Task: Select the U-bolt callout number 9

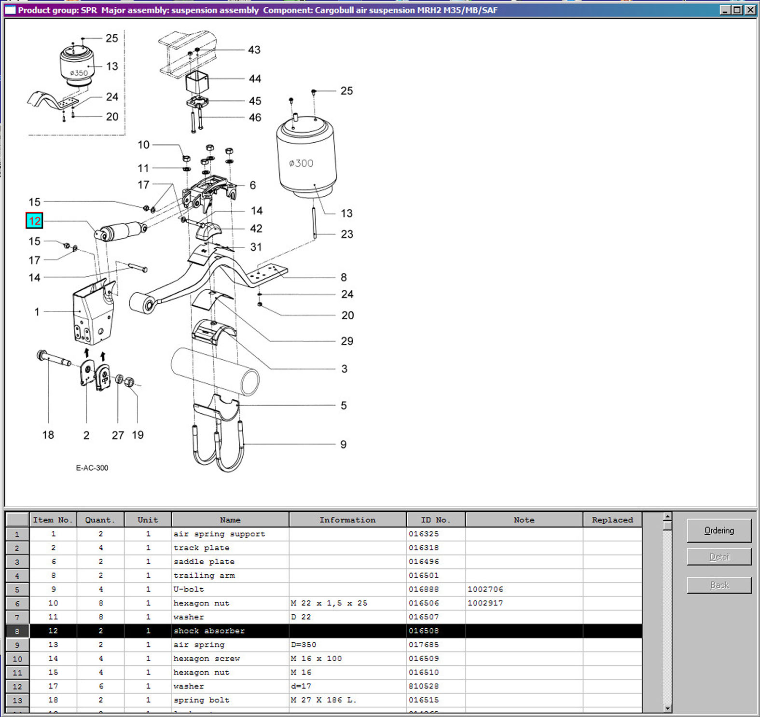Action: coord(343,444)
